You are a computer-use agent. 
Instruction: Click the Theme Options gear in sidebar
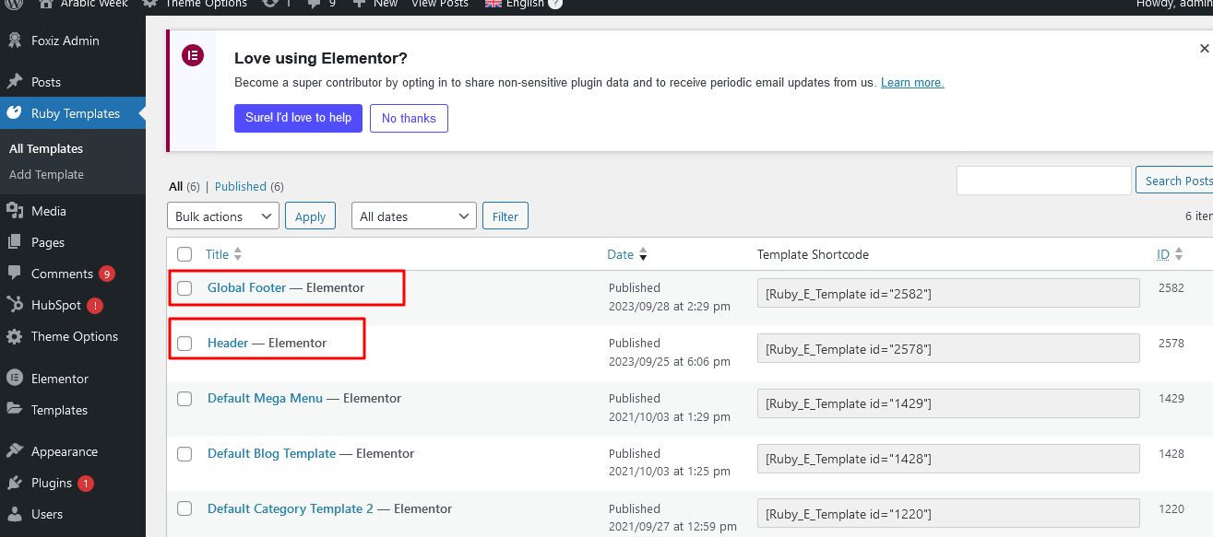click(x=14, y=336)
